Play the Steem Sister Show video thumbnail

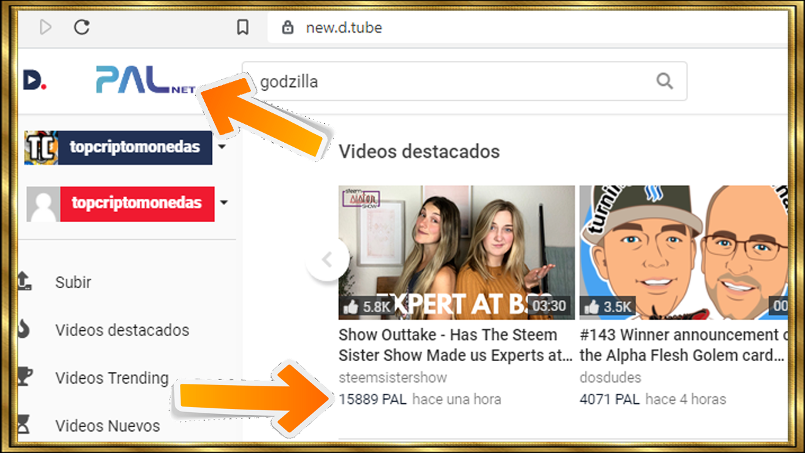(457, 252)
